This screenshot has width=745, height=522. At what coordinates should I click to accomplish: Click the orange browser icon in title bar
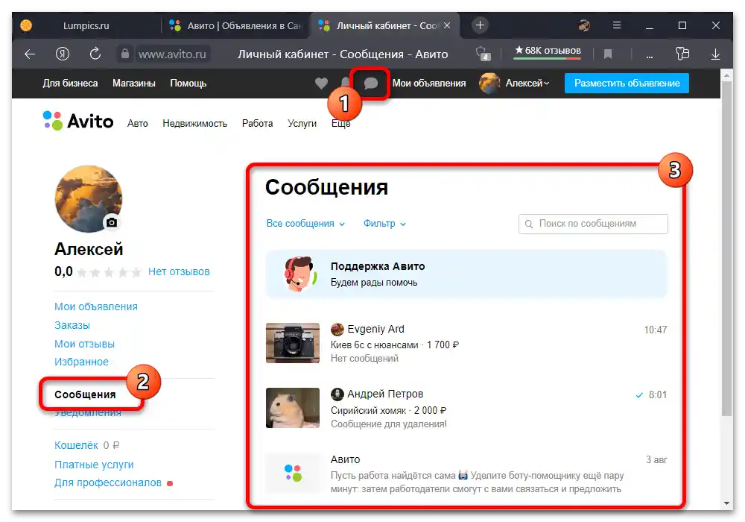[x=26, y=25]
